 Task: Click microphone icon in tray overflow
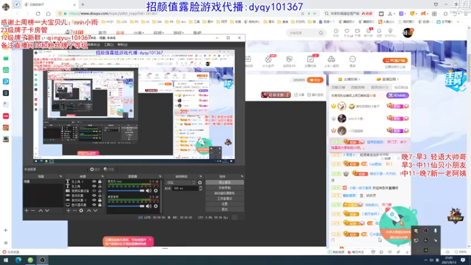point(435,231)
